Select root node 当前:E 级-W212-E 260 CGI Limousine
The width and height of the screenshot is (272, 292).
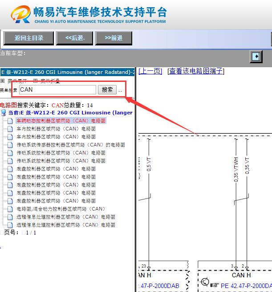click(70, 113)
